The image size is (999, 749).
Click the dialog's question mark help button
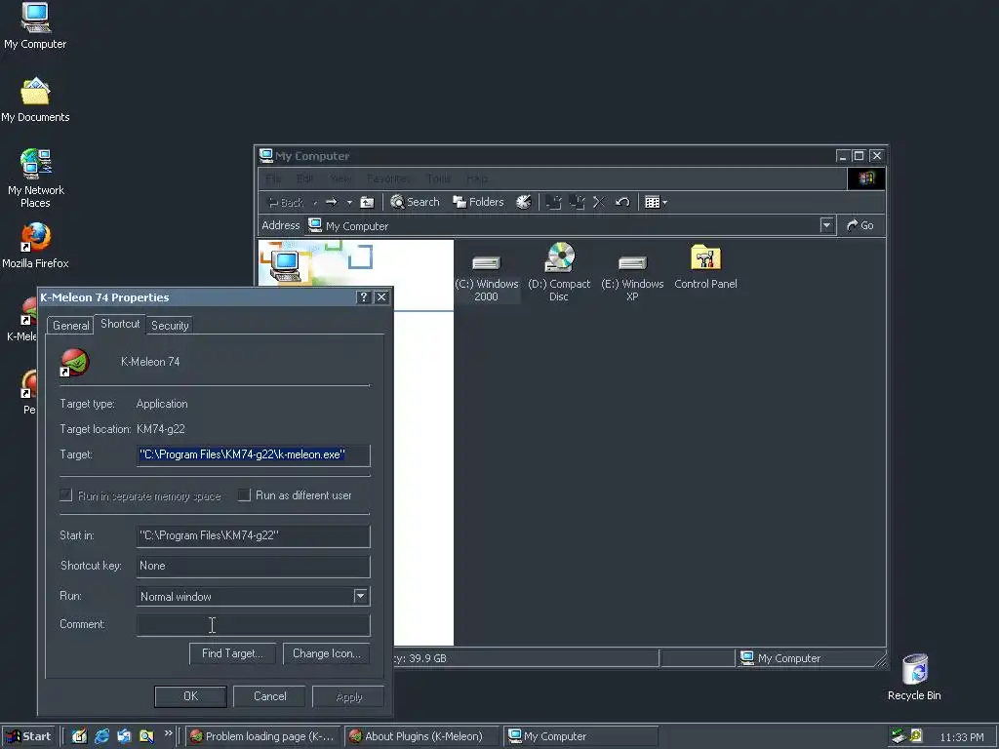(364, 297)
